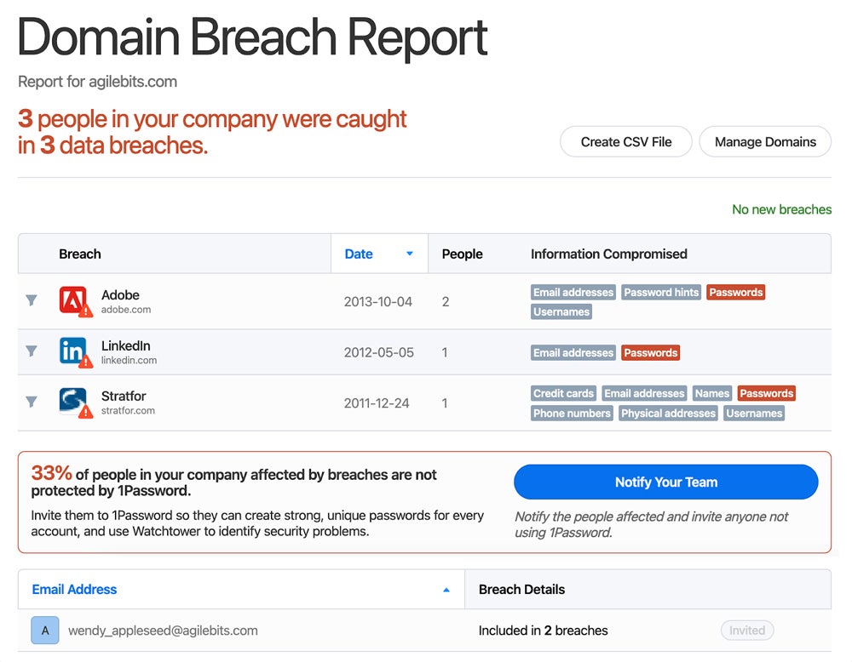Filter by the Stratfor breach
The image size is (852, 662).
(32, 402)
